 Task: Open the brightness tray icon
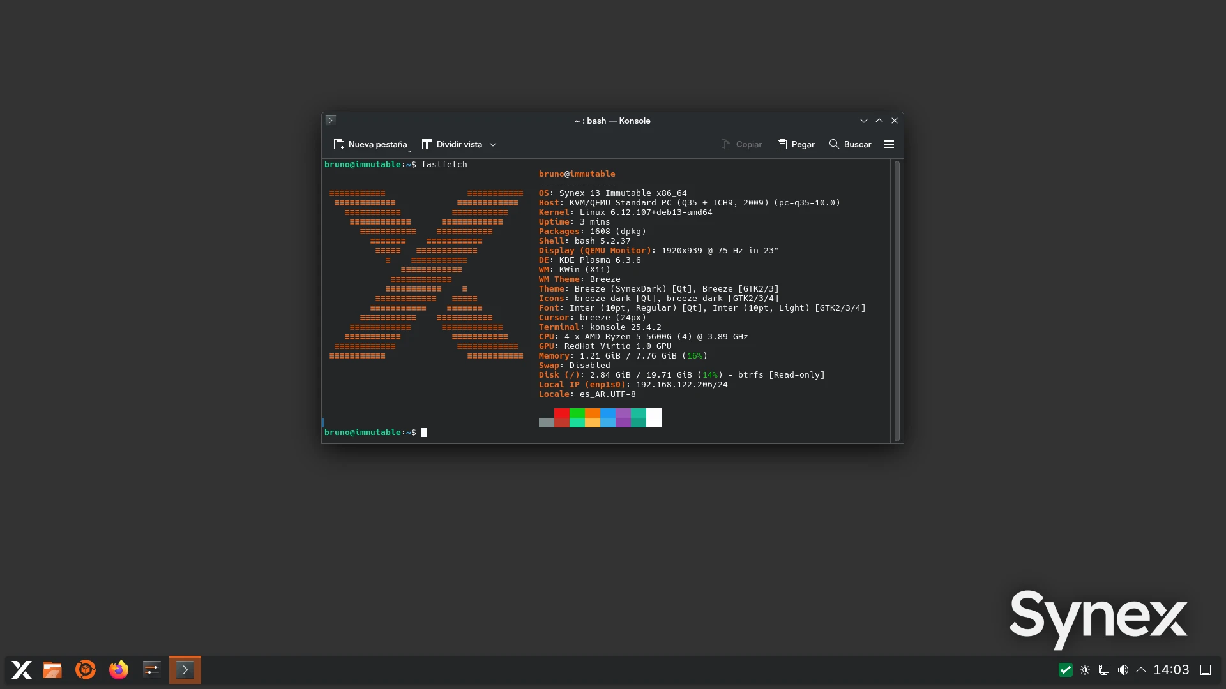[1085, 670]
